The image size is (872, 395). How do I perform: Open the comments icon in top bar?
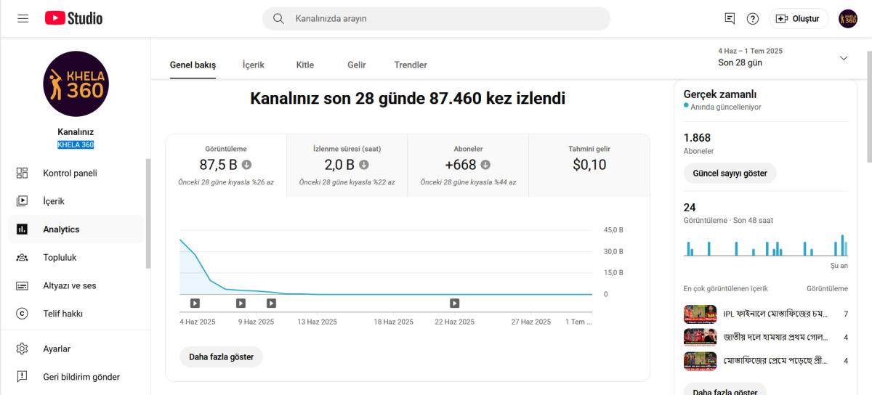pyautogui.click(x=730, y=18)
